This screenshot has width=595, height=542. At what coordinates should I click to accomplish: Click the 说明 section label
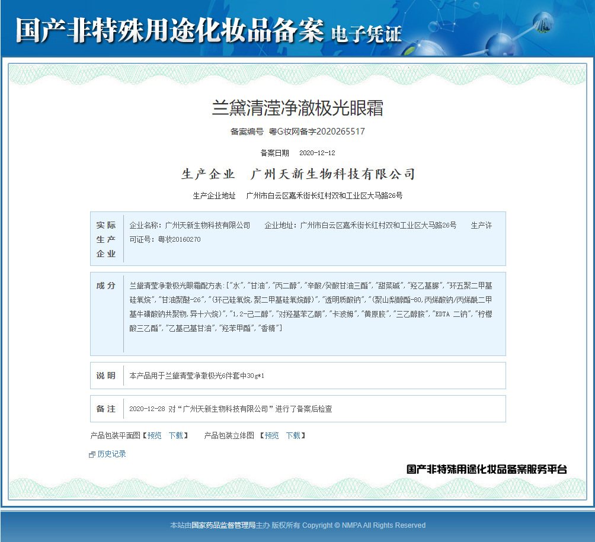coord(106,376)
